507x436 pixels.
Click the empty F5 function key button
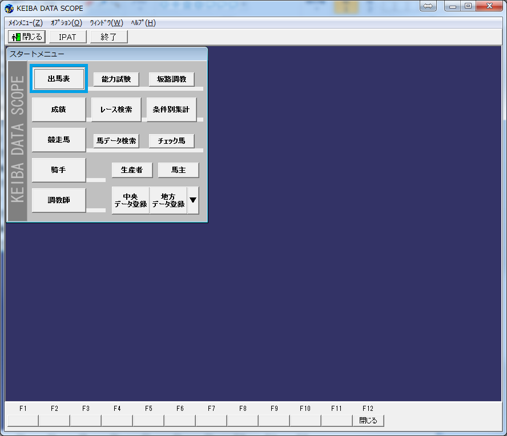tap(148, 421)
